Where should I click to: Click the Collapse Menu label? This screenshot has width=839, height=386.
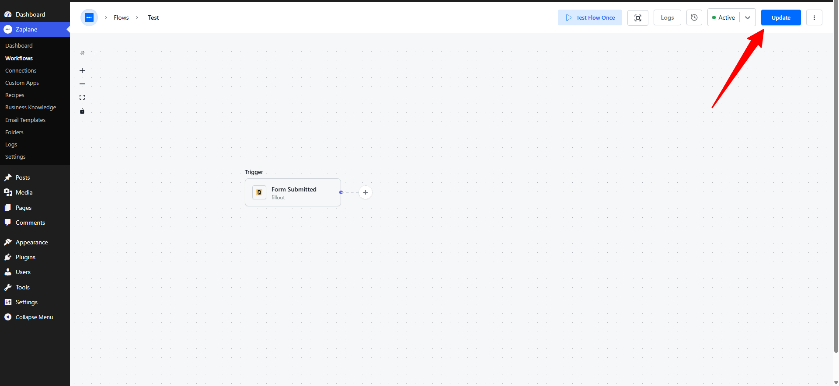tap(34, 317)
